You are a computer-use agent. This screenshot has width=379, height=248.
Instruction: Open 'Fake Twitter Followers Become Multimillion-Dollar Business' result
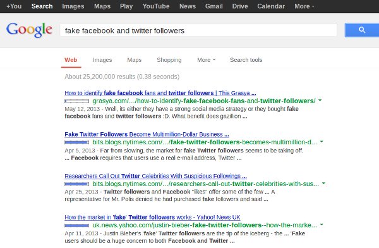(147, 134)
